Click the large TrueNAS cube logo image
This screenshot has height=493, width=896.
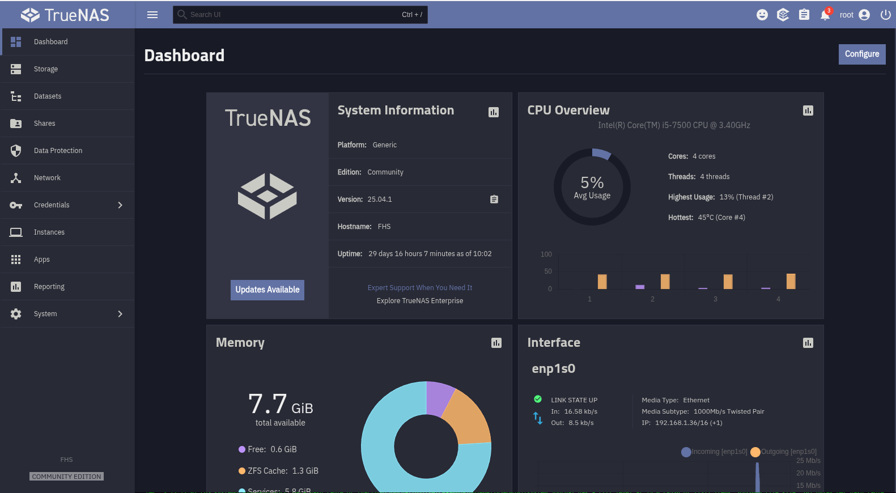point(267,197)
